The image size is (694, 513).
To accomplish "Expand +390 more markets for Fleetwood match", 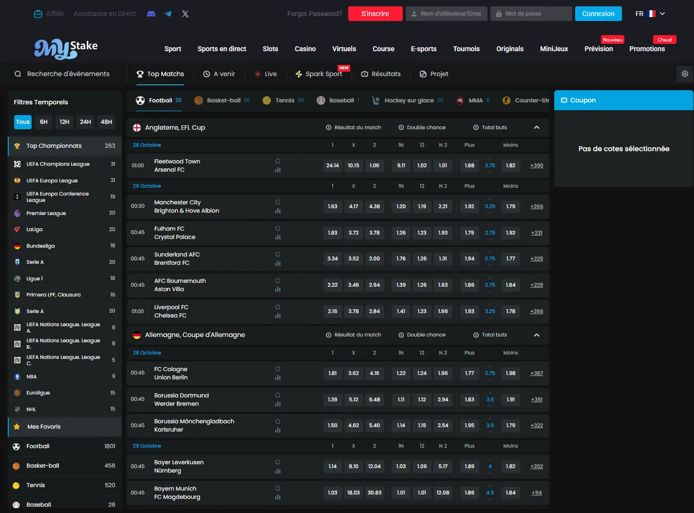I will (x=537, y=165).
